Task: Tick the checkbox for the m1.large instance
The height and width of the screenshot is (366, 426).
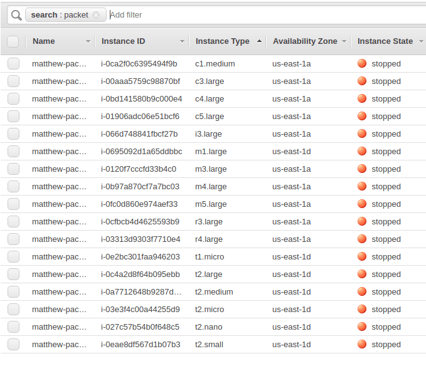Action: [13, 152]
